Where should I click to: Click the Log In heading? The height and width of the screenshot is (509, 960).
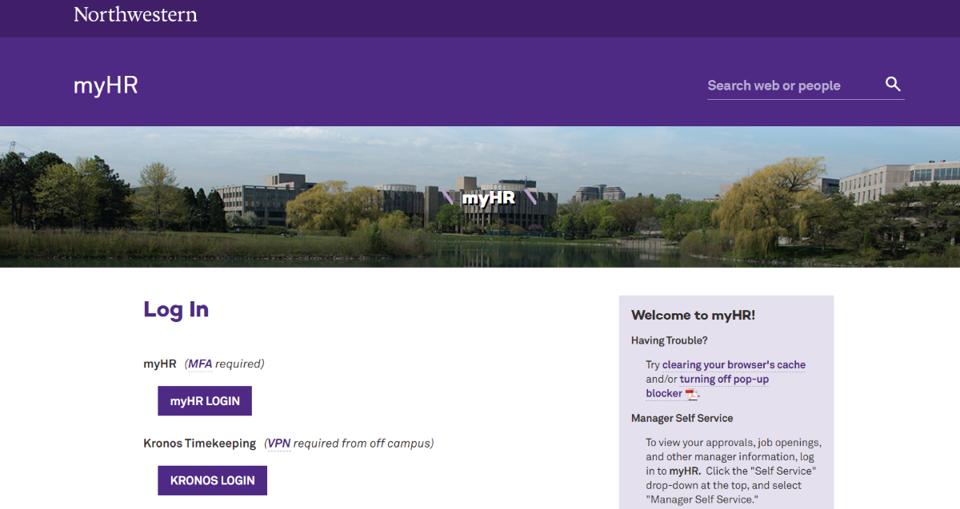(176, 309)
